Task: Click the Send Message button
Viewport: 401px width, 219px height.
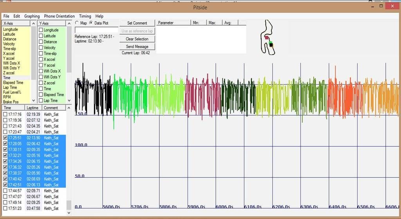Action: coord(137,47)
